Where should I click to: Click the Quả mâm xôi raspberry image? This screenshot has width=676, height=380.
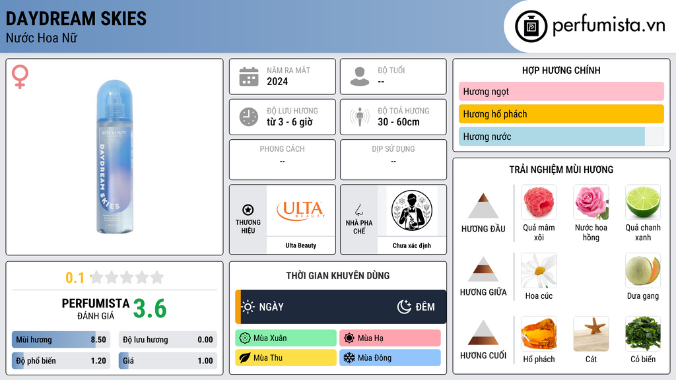point(539,202)
